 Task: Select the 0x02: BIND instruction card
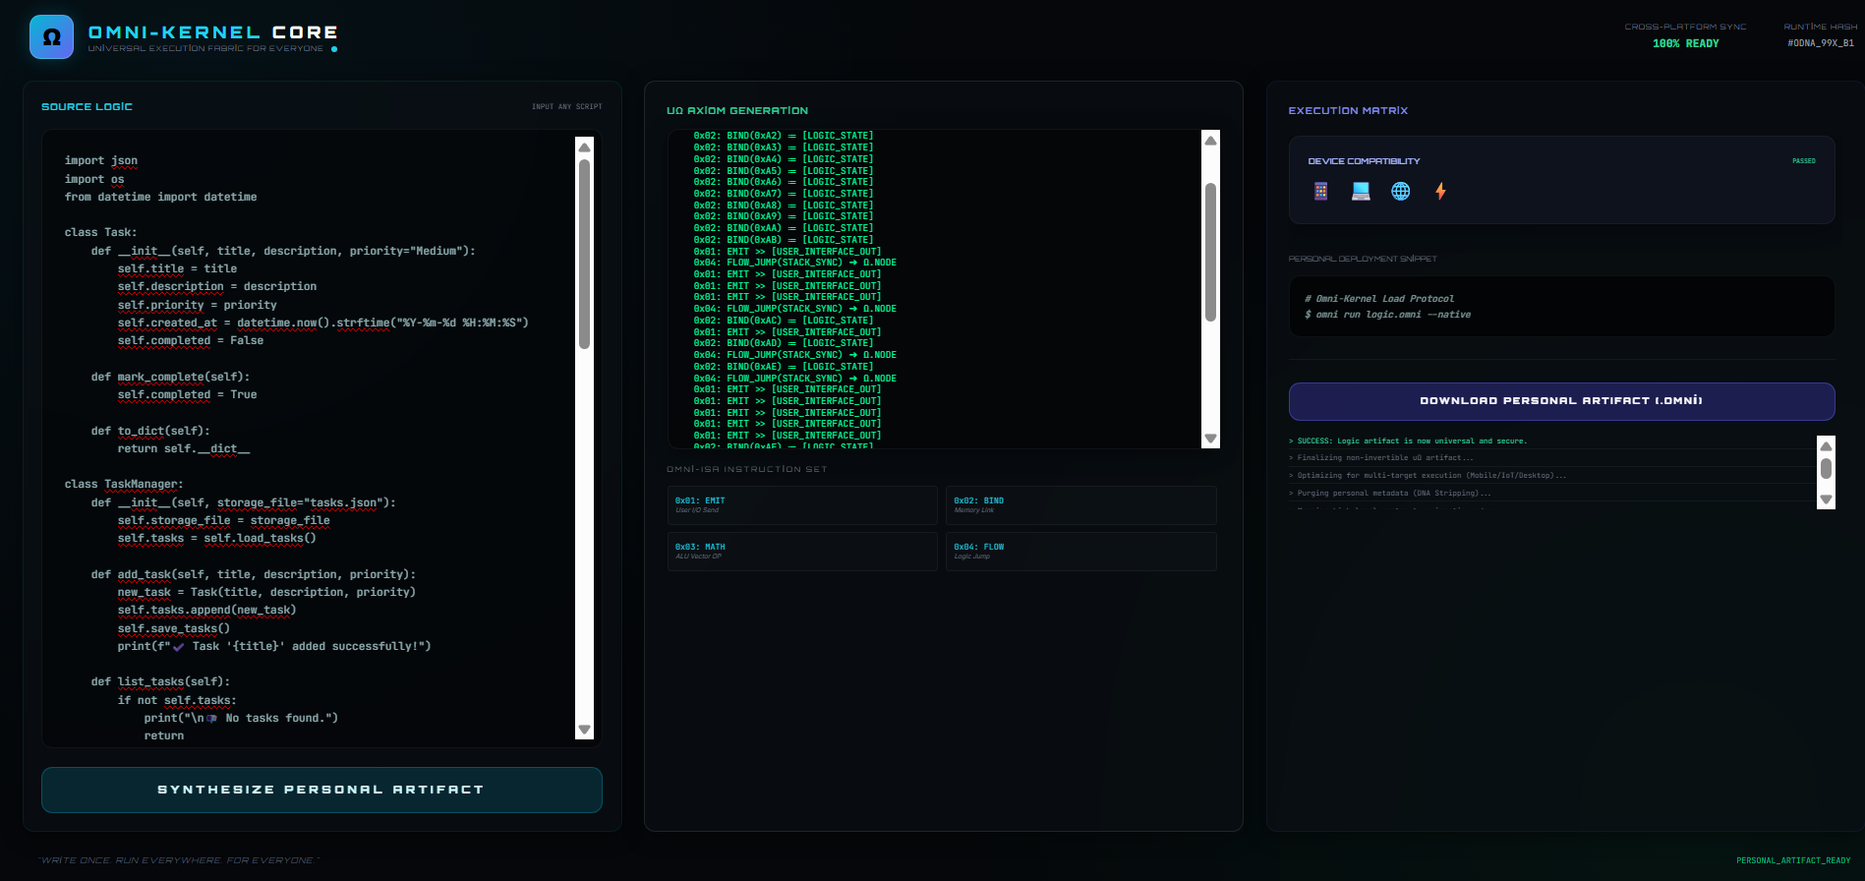point(1080,505)
